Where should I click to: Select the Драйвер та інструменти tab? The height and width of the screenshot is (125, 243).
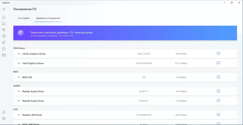tap(48, 18)
